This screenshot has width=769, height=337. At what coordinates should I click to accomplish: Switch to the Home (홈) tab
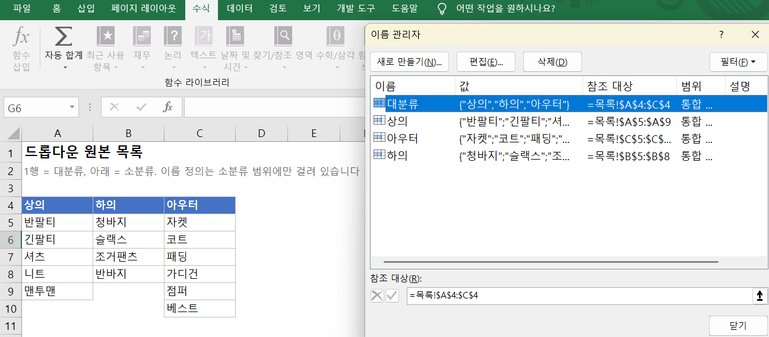click(56, 8)
